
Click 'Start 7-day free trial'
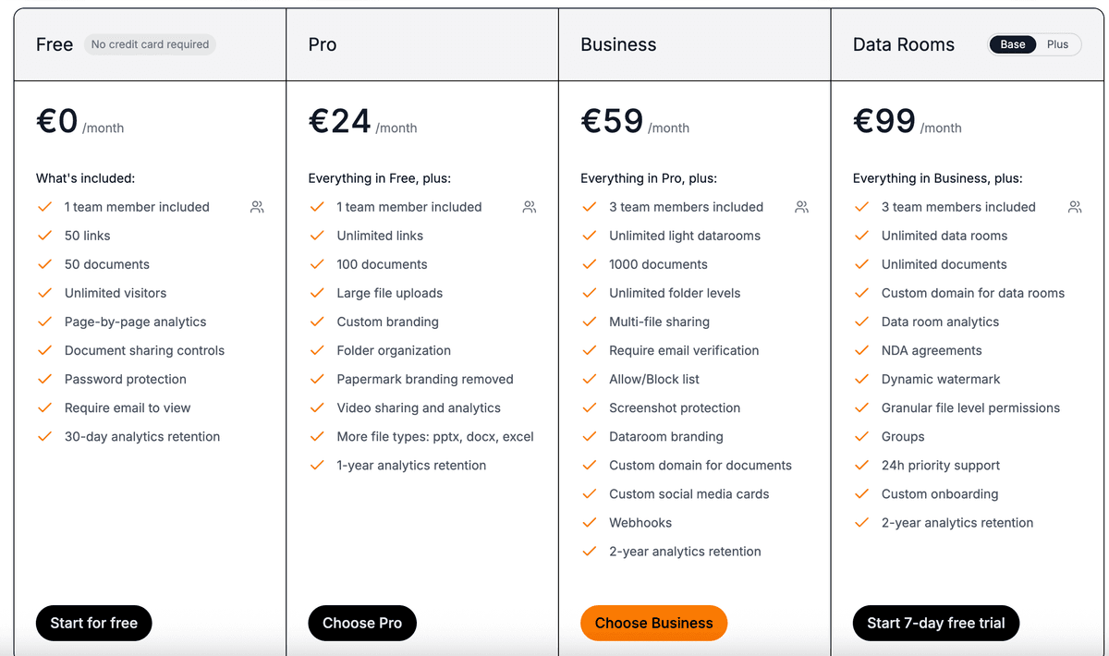pyautogui.click(x=935, y=623)
